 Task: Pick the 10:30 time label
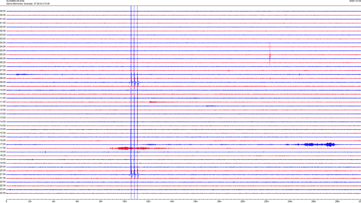(3, 94)
